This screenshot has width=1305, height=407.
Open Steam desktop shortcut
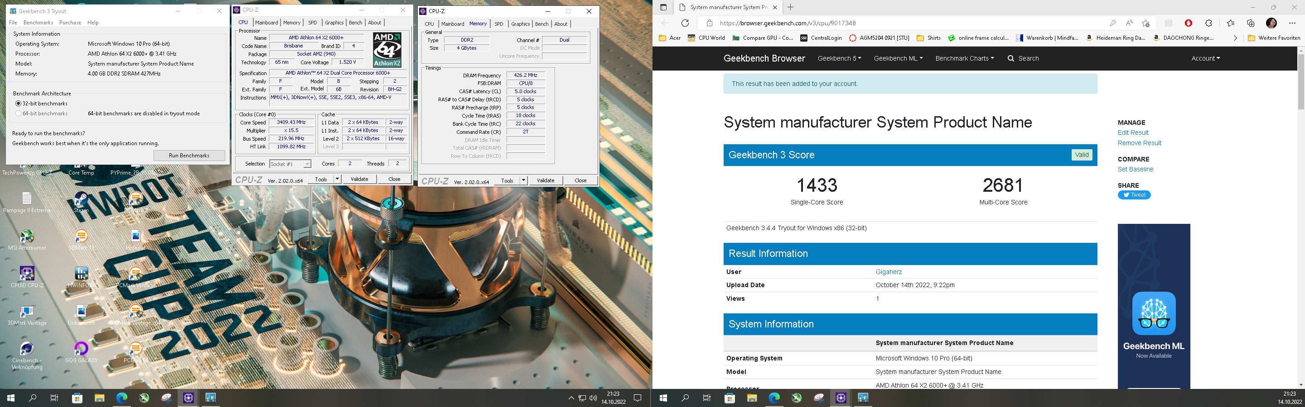pyautogui.click(x=81, y=203)
